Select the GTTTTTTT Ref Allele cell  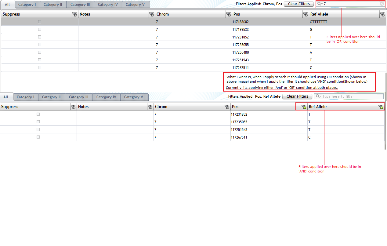318,22
